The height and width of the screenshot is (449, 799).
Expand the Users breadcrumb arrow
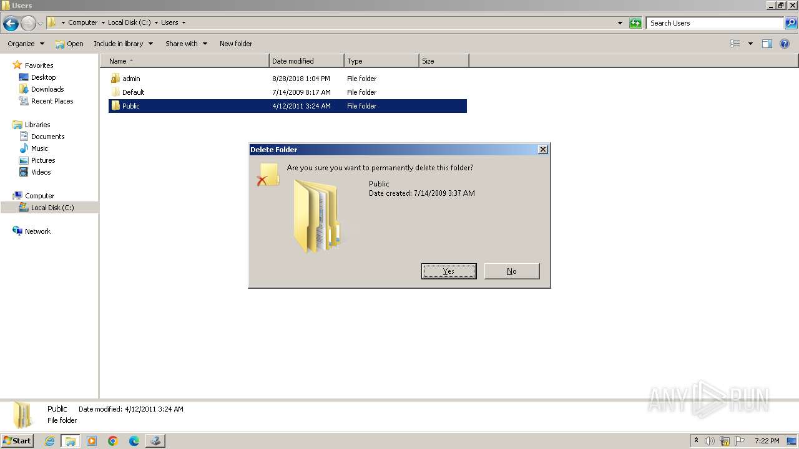(x=184, y=22)
